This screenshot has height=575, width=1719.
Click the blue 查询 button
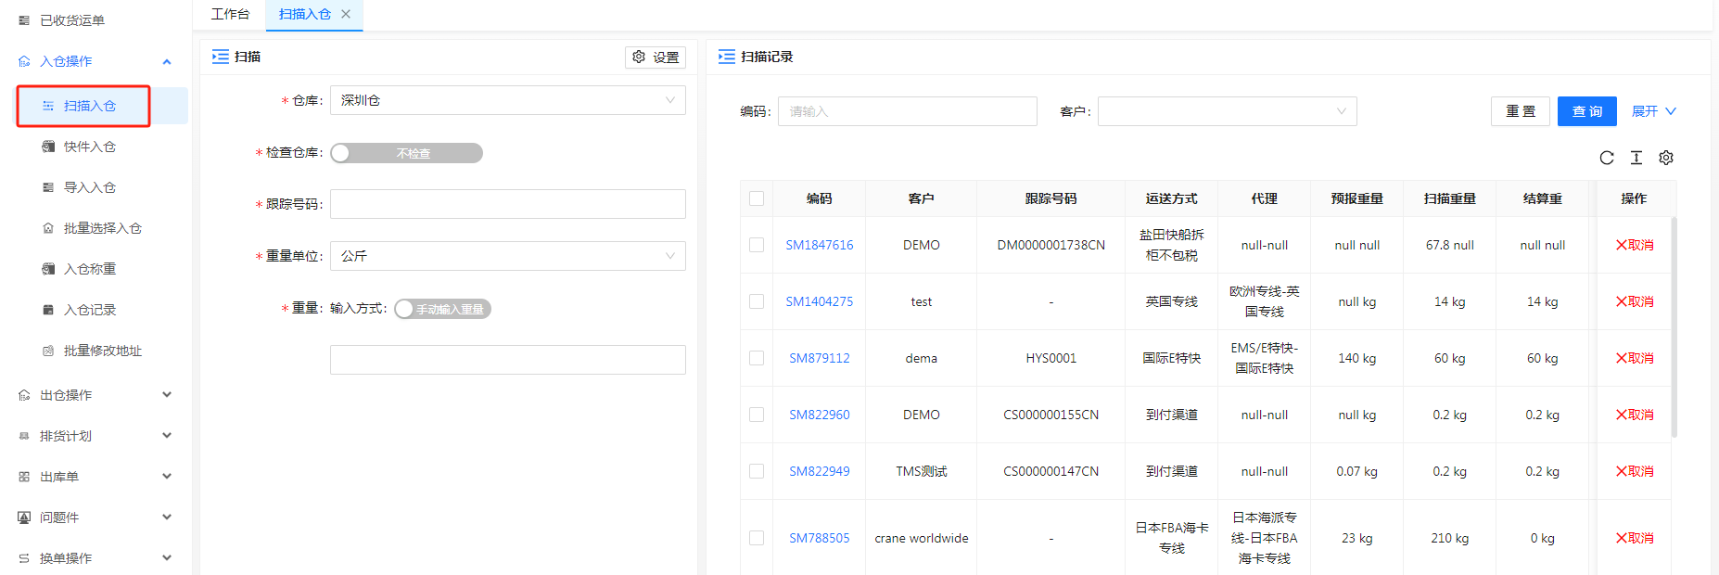pos(1586,111)
